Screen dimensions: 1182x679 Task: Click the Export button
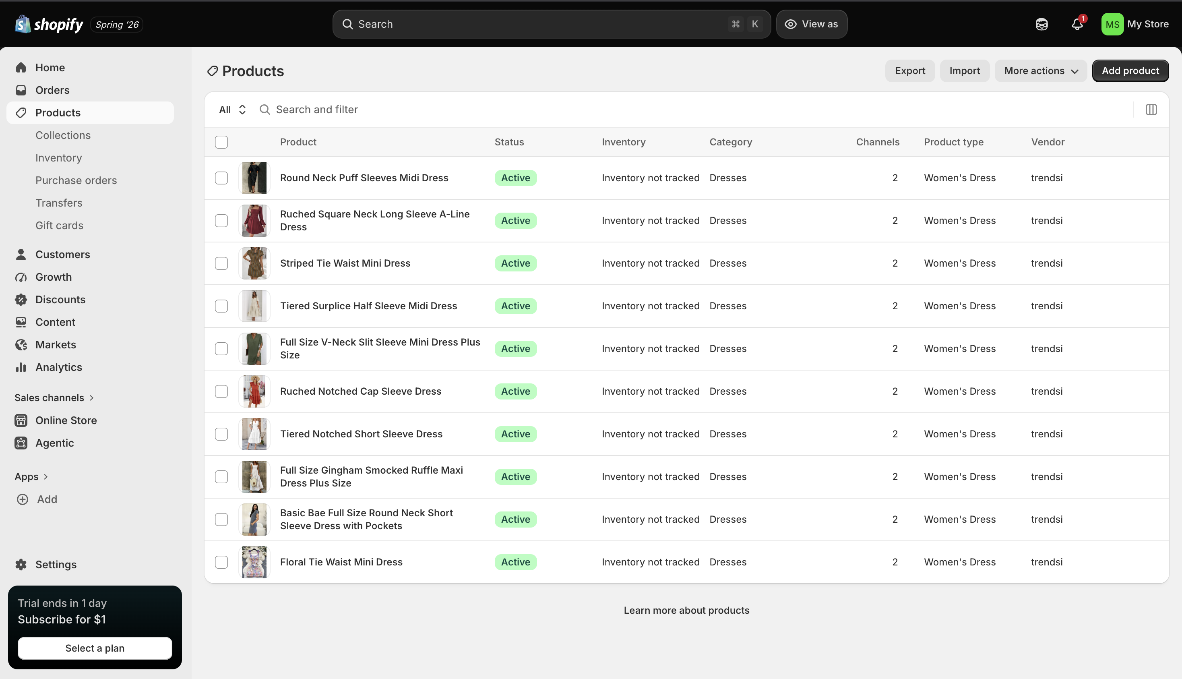click(x=910, y=71)
